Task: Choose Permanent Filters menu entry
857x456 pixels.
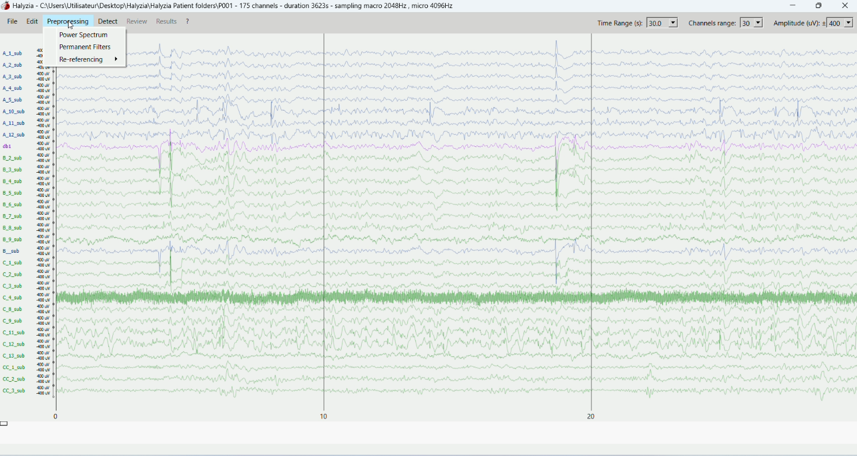Action: (85, 47)
